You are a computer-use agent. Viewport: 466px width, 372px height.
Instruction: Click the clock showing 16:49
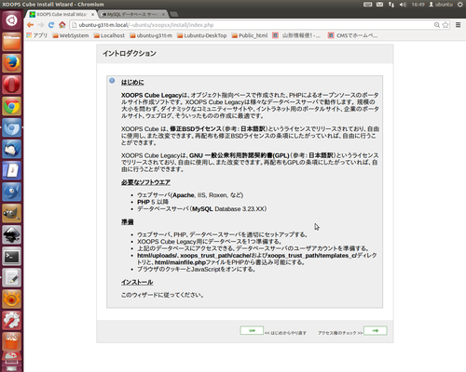pos(418,5)
